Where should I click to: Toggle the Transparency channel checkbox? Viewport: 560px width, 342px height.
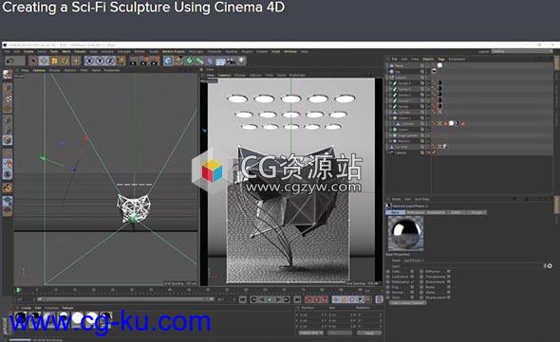click(449, 277)
